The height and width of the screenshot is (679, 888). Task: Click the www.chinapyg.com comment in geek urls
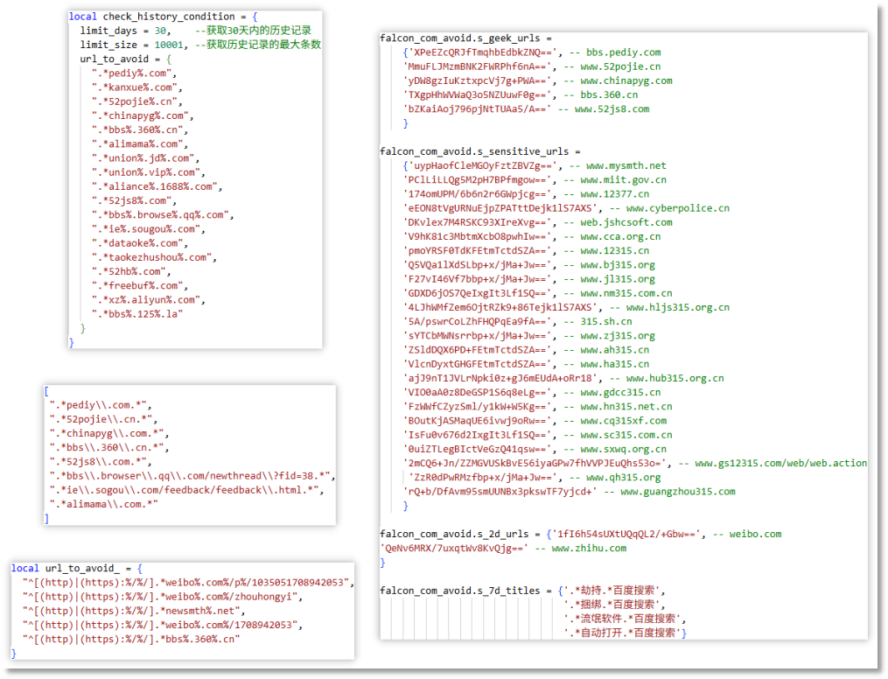tap(626, 80)
